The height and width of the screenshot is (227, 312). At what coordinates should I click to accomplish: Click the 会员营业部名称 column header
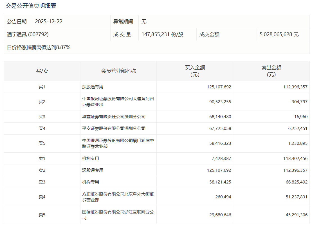118,71
